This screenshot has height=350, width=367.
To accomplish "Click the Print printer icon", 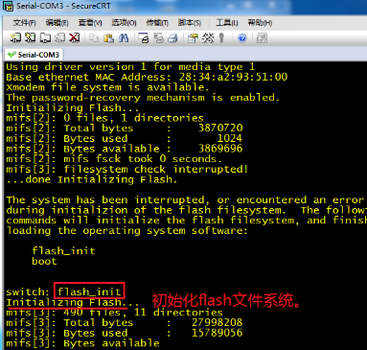I will [172, 38].
